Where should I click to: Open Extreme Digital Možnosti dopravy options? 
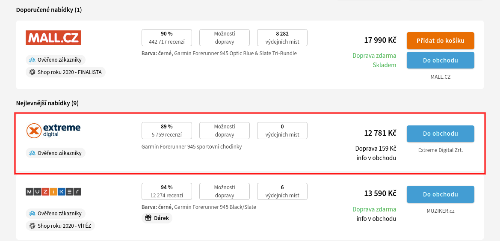tap(225, 131)
